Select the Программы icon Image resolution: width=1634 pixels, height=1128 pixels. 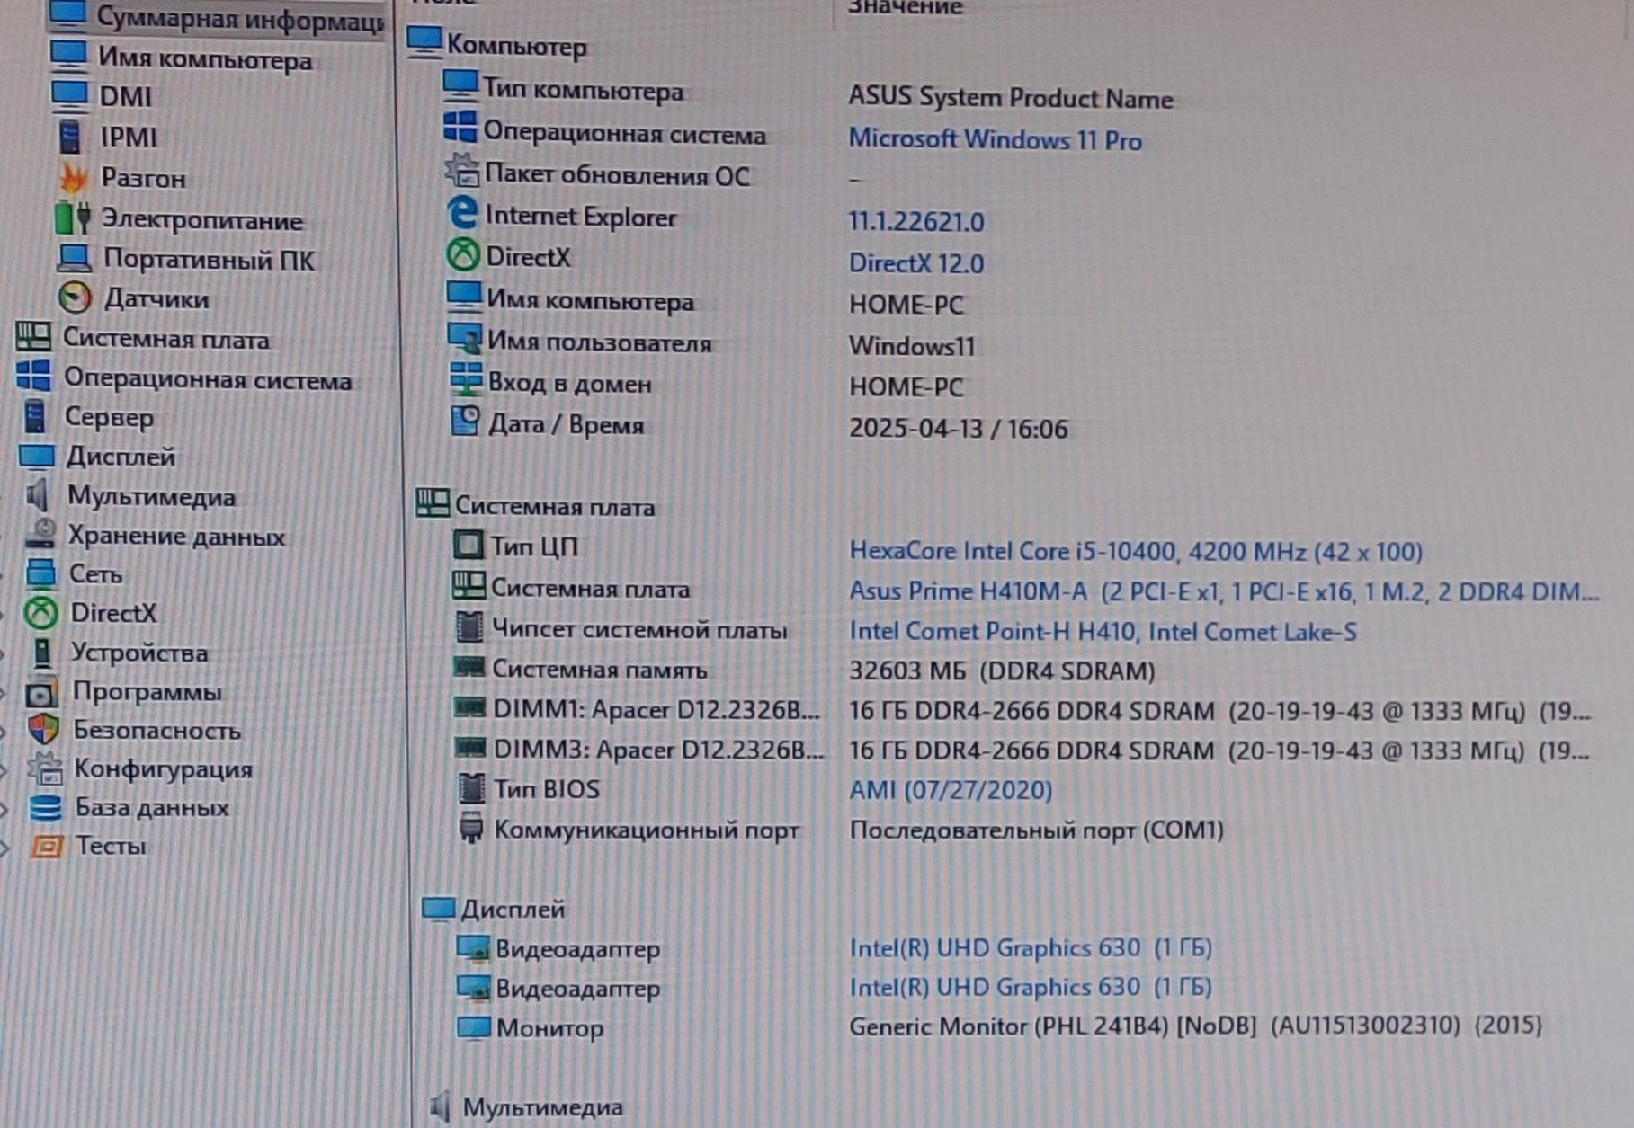(41, 692)
